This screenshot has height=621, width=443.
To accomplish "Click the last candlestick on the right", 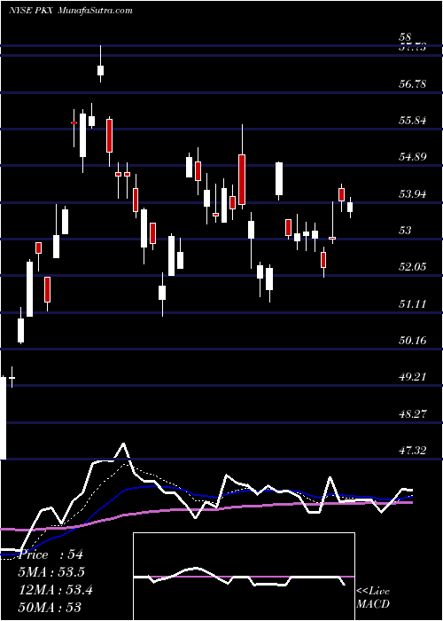I will pyautogui.click(x=350, y=208).
